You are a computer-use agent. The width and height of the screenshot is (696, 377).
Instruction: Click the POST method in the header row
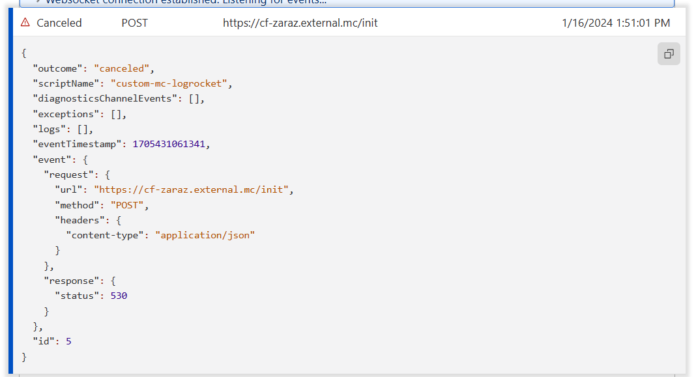pos(134,23)
